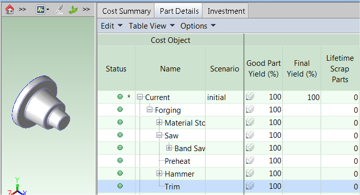Select the pen markup tool icon

[59, 10]
